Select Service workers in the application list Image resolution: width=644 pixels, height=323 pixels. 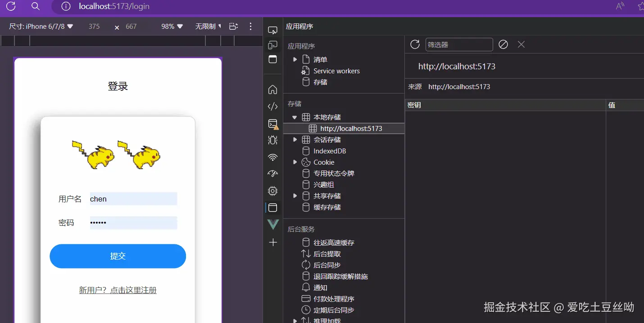point(336,71)
